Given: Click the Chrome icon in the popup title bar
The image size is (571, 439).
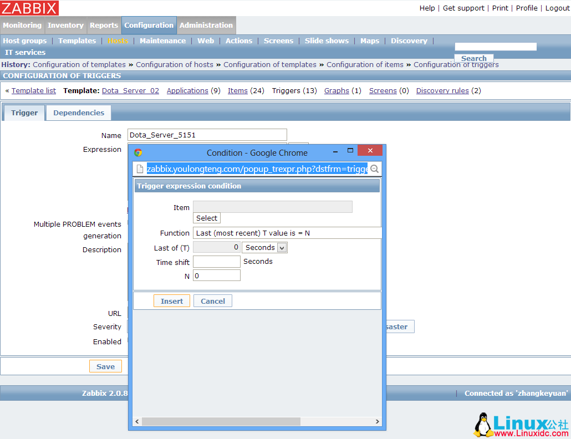Looking at the screenshot, I should [138, 152].
